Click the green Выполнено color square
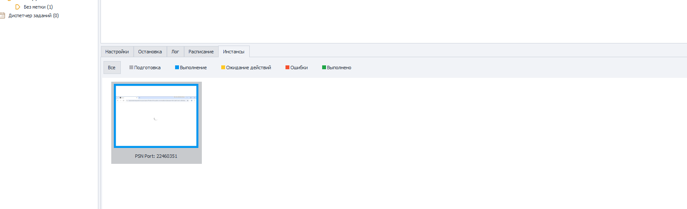 click(324, 68)
